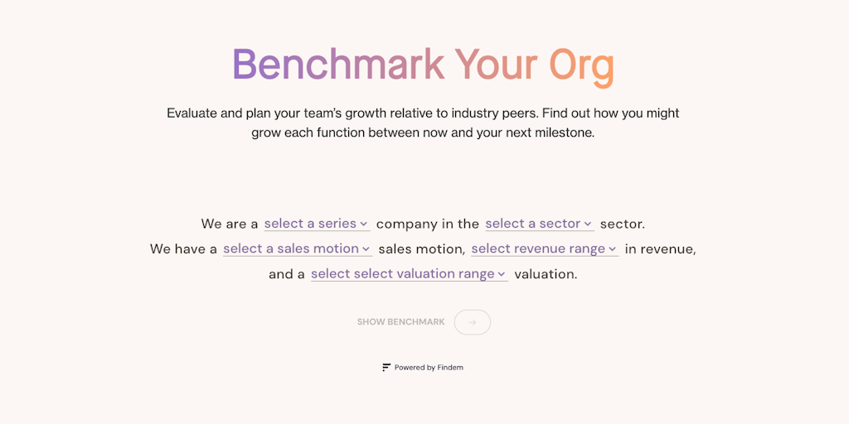Click the chevron beside 'select a sector'
Screen dimensions: 849x424
pyautogui.click(x=588, y=224)
